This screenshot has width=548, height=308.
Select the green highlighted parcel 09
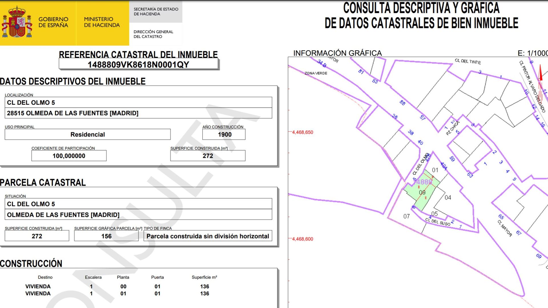click(x=422, y=193)
